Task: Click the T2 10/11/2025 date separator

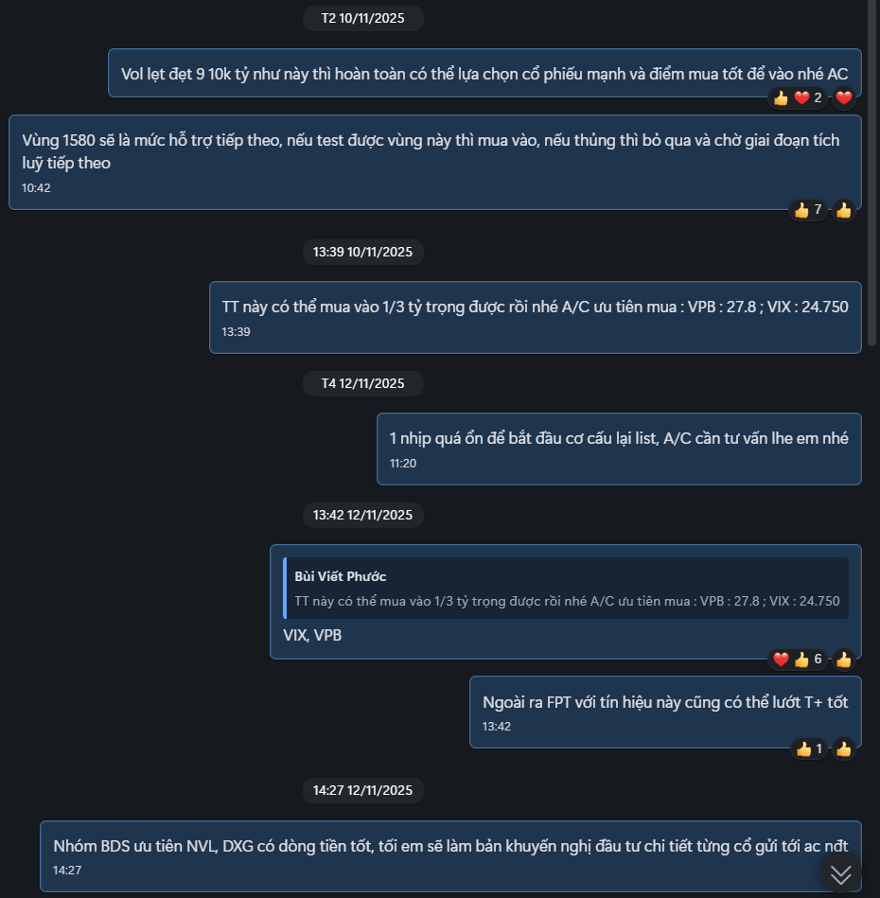Action: click(362, 18)
